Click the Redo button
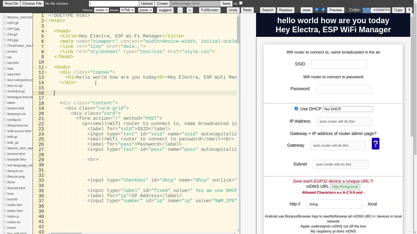Viewport: 417px width, 234px height. (247, 10)
